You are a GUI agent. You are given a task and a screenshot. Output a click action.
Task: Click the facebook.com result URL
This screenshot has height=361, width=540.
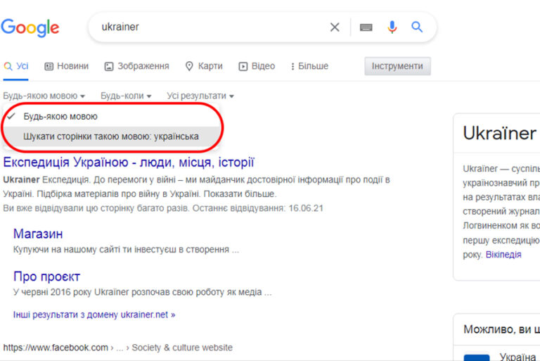pos(118,348)
